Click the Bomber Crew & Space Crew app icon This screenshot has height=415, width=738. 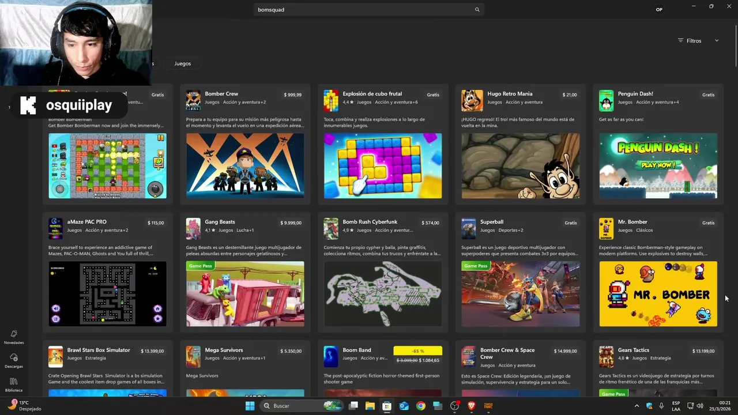(469, 357)
